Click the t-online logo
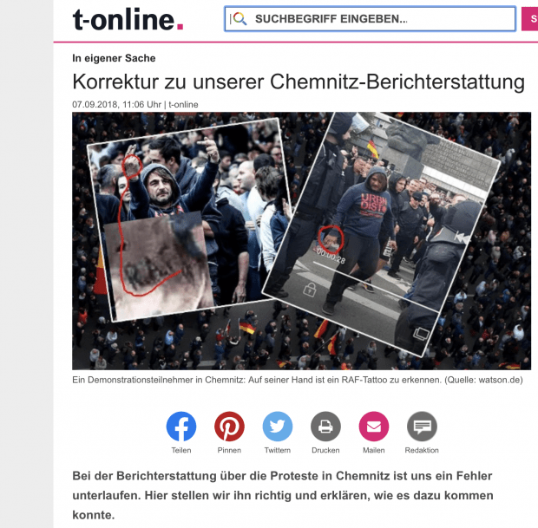Viewport: 538px width, 528px height. [128, 19]
